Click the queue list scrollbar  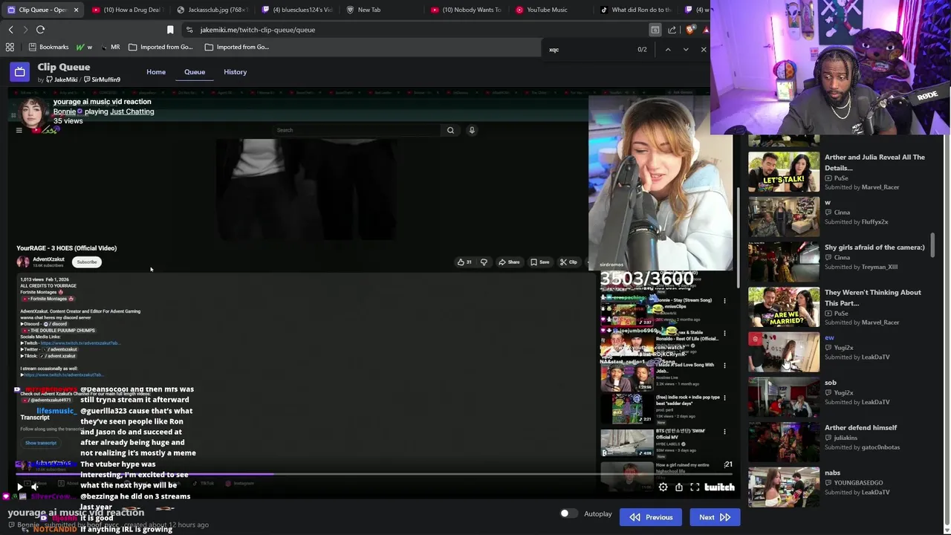click(x=932, y=245)
